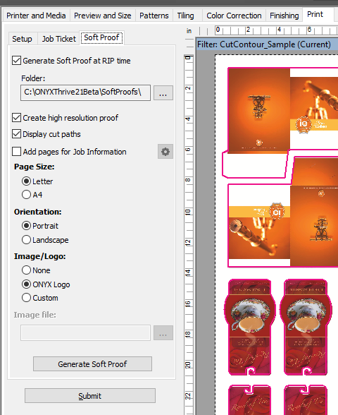
Task: Uncheck Create high resolution proof
Action: pos(17,117)
